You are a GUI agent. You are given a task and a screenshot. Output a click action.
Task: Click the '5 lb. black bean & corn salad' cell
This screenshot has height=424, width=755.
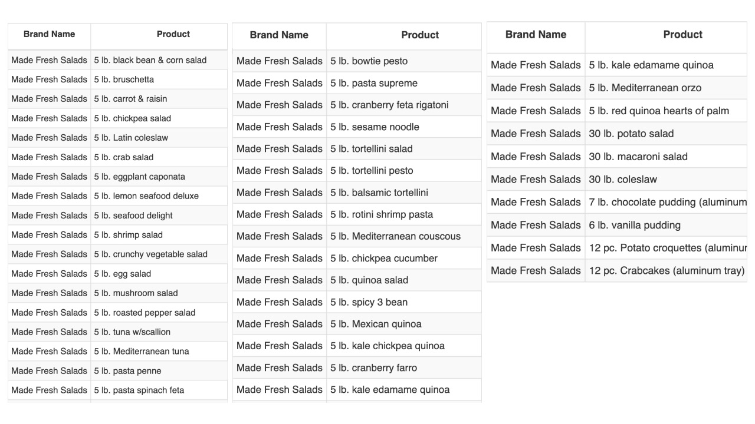pyautogui.click(x=159, y=60)
